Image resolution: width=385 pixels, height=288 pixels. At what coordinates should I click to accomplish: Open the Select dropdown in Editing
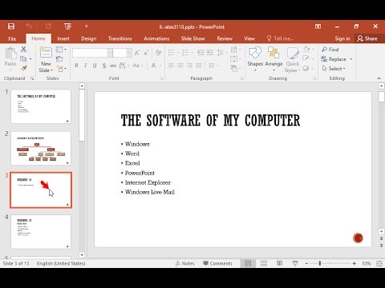click(x=334, y=69)
